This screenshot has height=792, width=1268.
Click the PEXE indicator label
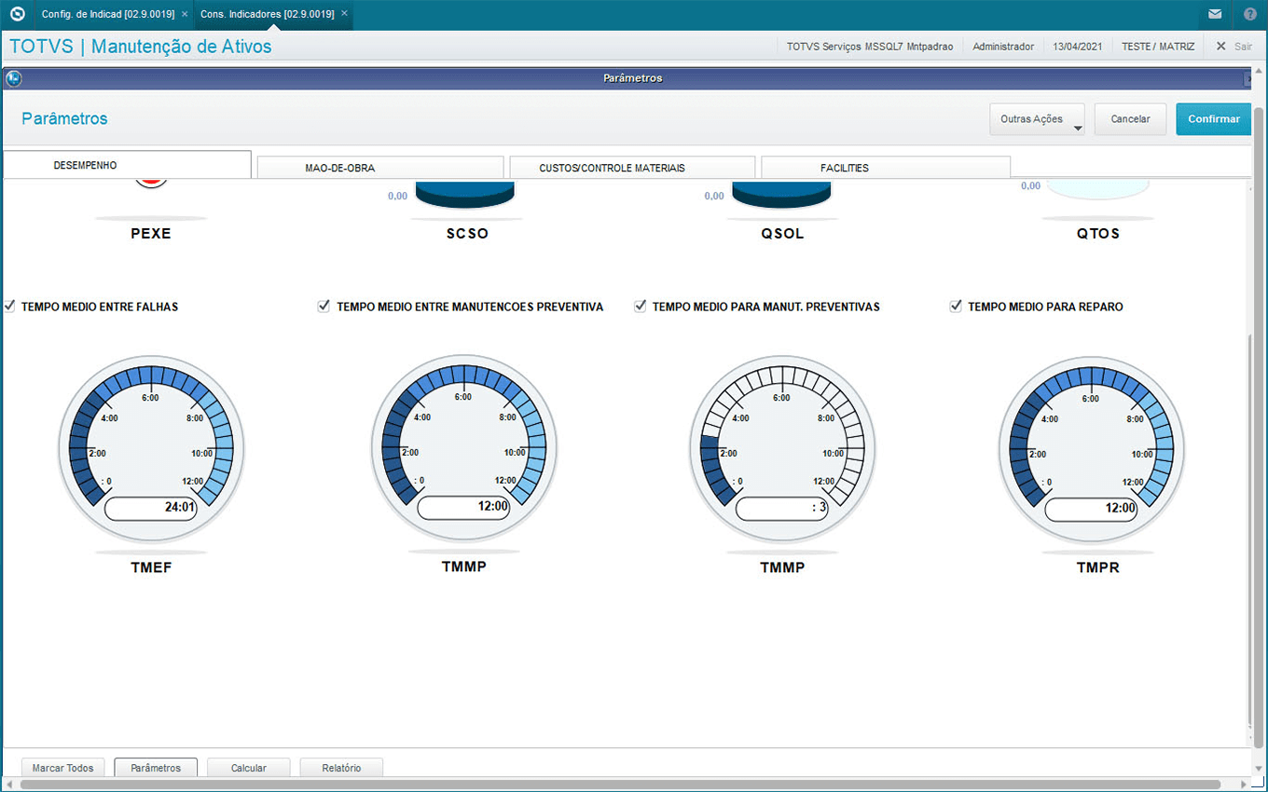[151, 233]
